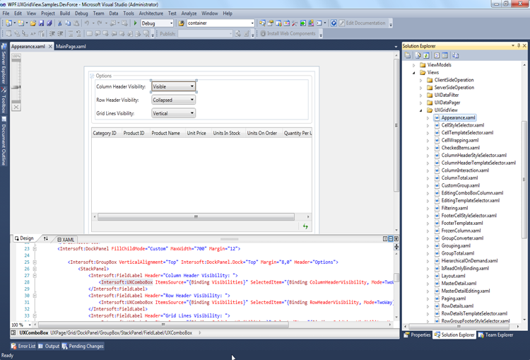
Task: Click the Edit Documentation toolbar item
Action: point(362,23)
